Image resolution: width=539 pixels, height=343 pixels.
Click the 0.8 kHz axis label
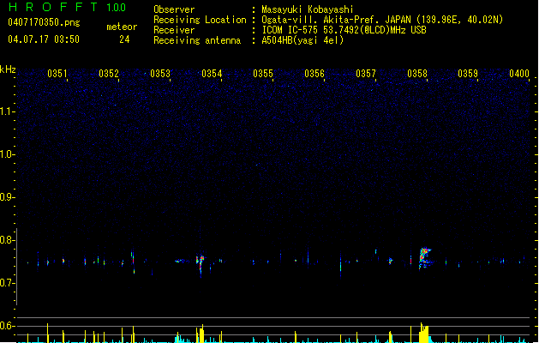pos(7,240)
